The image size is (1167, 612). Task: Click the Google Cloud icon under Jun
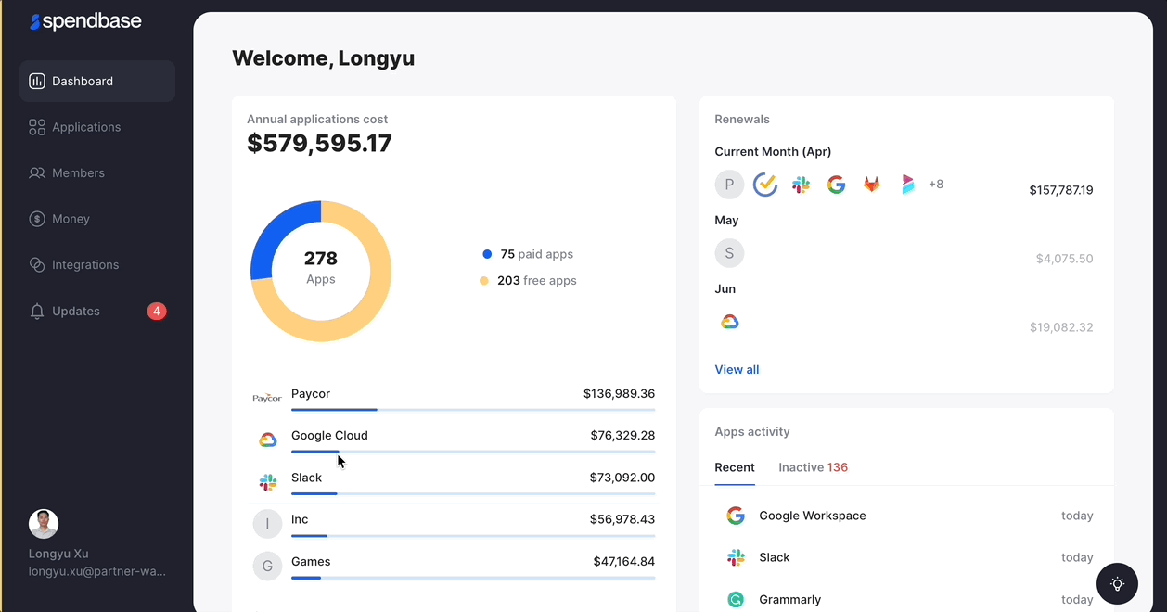pos(729,322)
